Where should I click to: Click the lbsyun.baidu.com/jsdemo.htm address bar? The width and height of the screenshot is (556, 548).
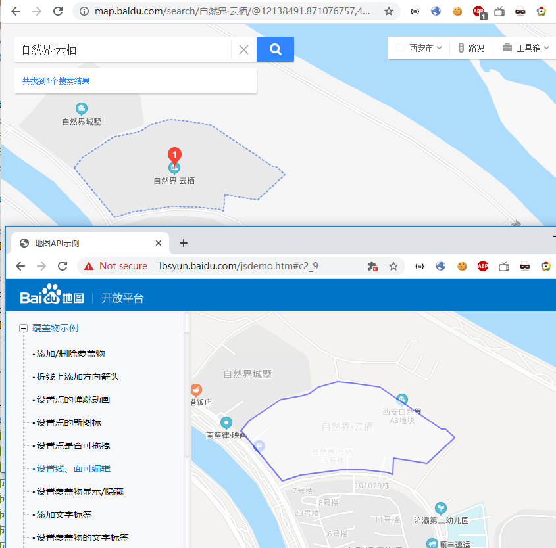coord(238,266)
